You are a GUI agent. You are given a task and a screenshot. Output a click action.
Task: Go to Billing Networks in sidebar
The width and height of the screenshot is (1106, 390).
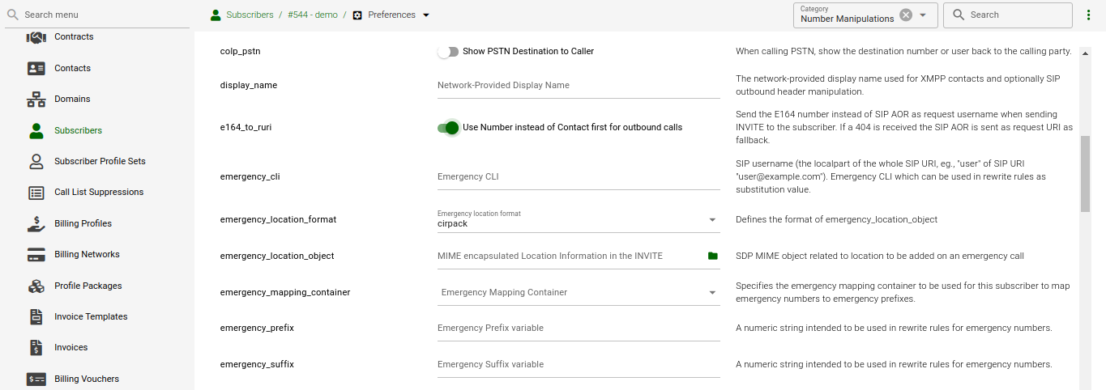(x=87, y=254)
